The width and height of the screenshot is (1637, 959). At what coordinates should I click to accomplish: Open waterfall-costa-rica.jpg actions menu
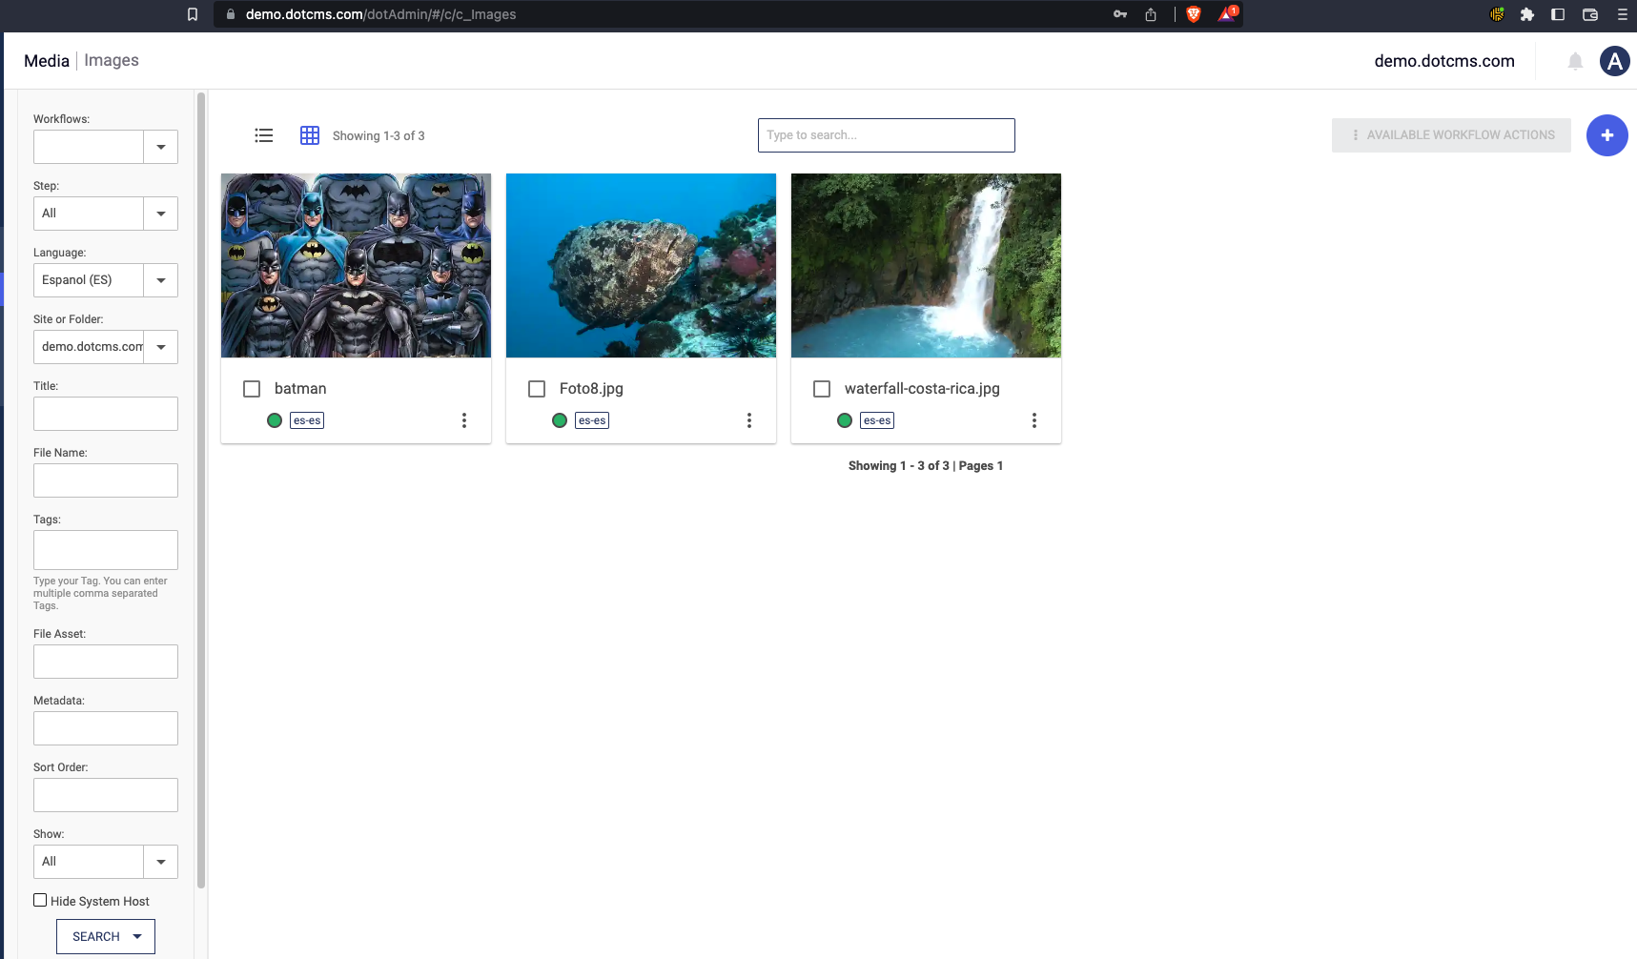[1034, 419]
